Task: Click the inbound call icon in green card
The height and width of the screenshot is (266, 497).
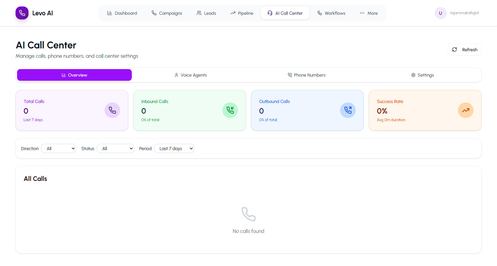Action: (x=230, y=110)
